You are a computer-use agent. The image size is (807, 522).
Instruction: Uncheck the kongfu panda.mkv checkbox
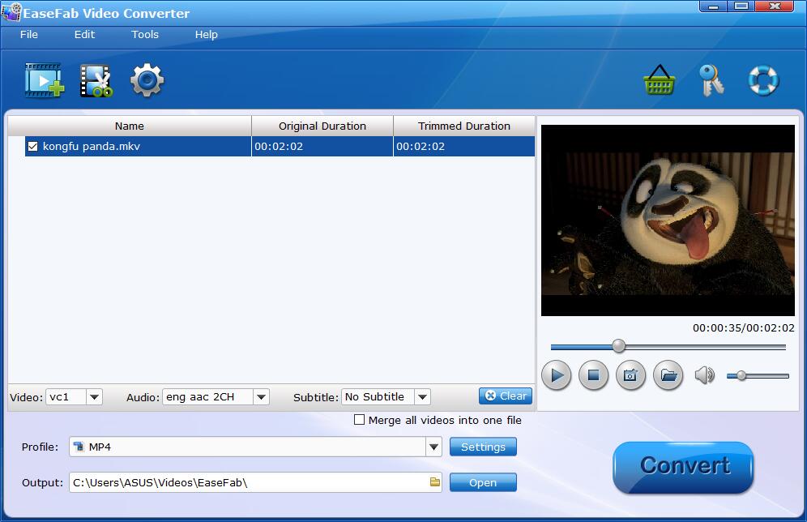tap(33, 147)
